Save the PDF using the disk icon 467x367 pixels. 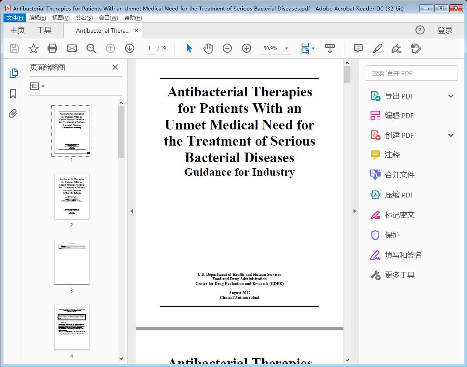point(14,48)
